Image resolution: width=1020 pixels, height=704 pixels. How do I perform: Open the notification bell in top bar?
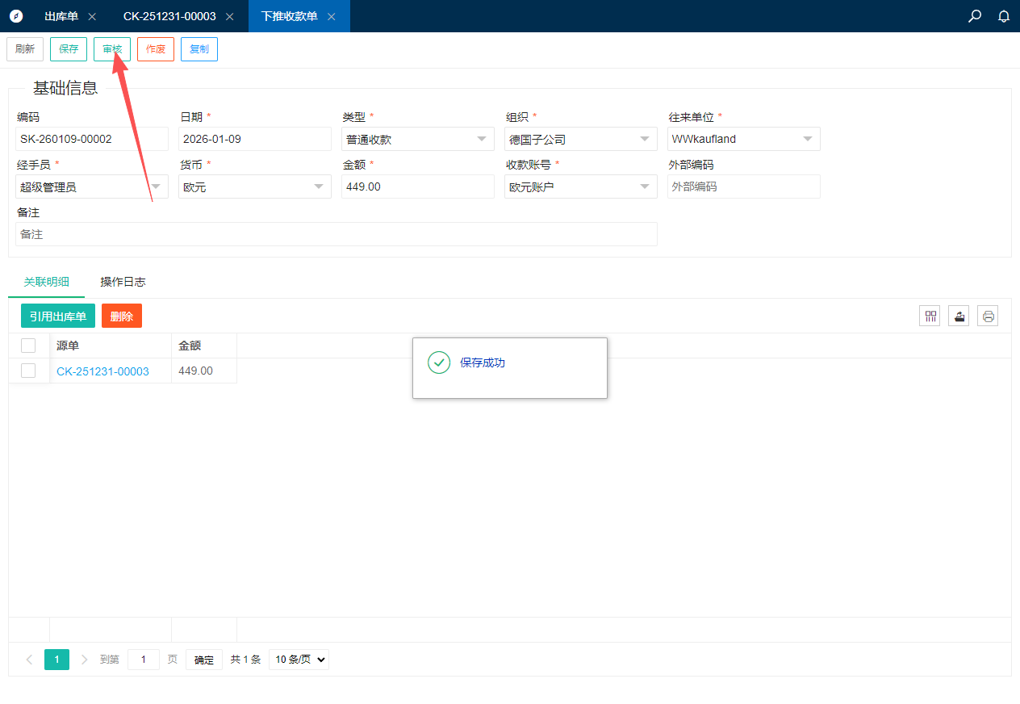[x=1004, y=16]
